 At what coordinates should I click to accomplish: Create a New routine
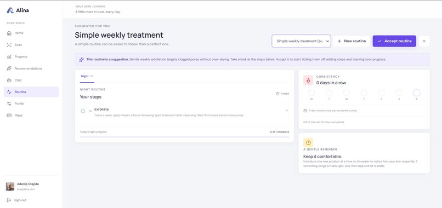[x=351, y=41]
